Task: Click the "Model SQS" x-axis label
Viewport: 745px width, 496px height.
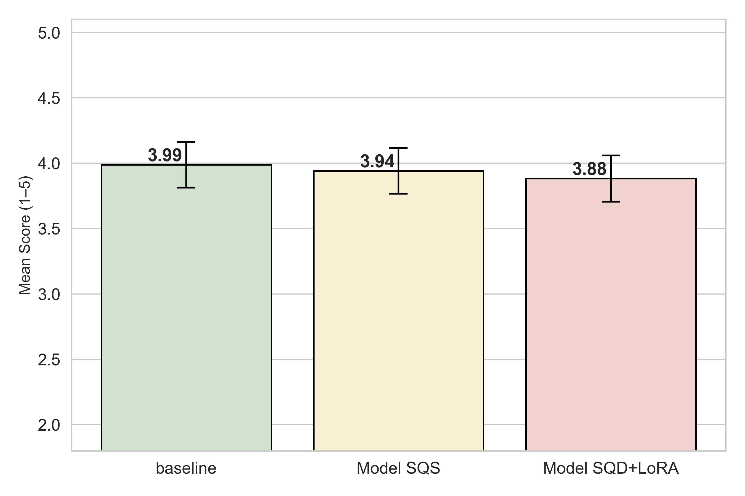Action: pyautogui.click(x=398, y=468)
